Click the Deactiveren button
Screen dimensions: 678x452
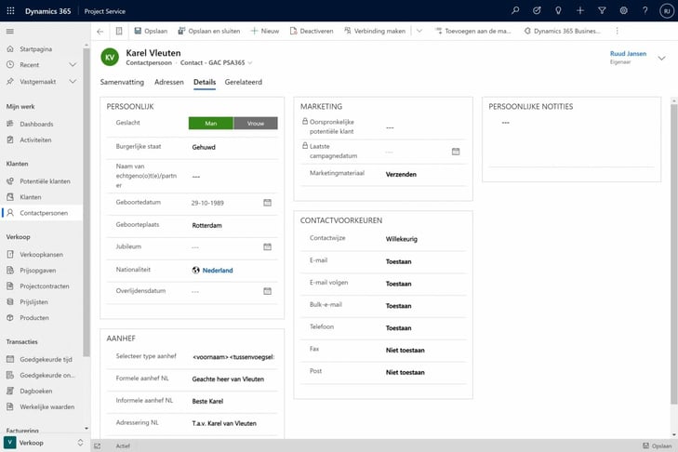pyautogui.click(x=312, y=31)
